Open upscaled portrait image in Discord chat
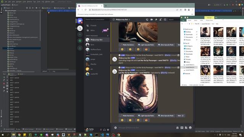The image size is (244, 137). 138,94
